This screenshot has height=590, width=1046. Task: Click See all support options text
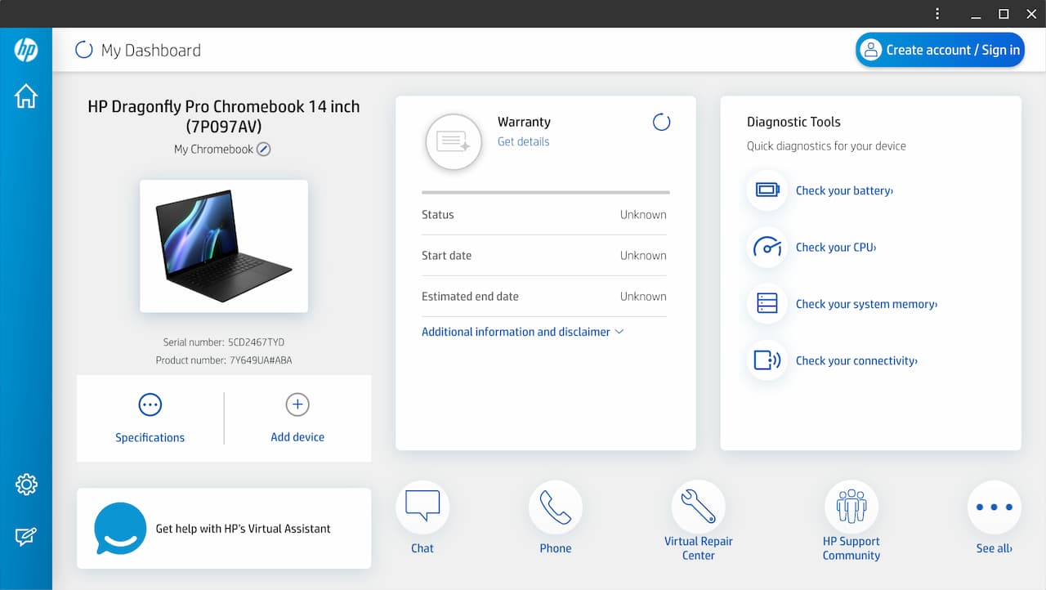[x=995, y=548]
